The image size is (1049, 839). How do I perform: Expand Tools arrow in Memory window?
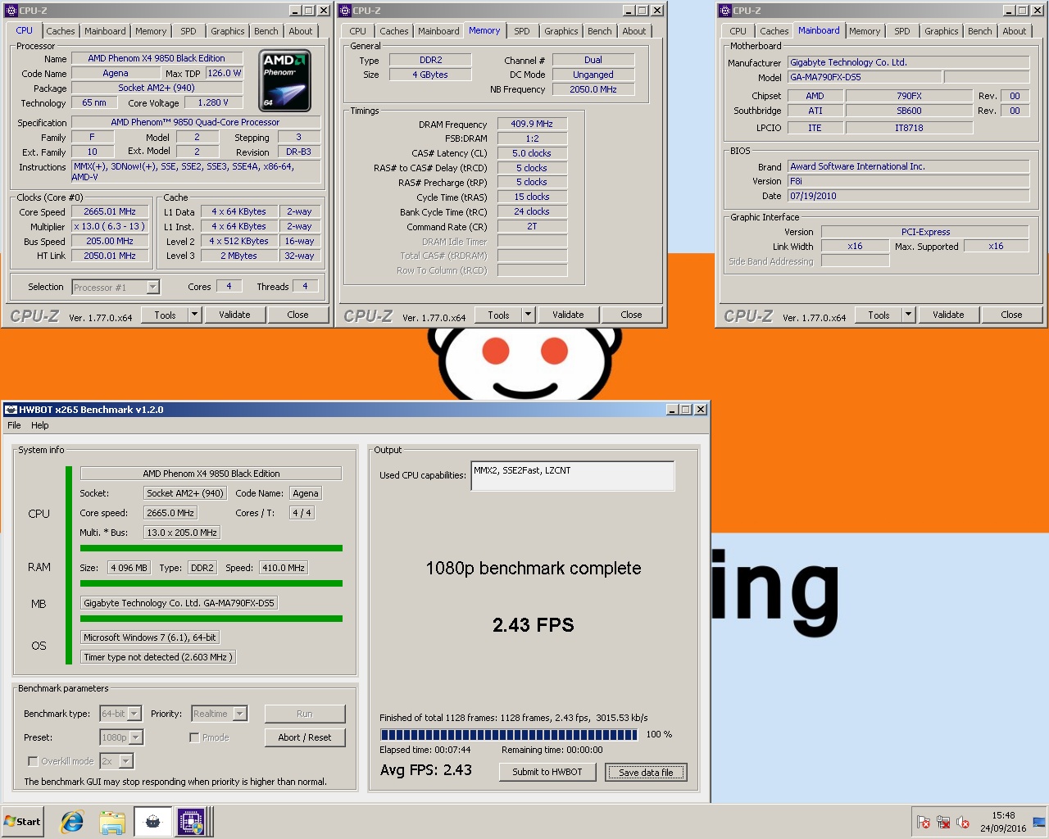[x=528, y=315]
